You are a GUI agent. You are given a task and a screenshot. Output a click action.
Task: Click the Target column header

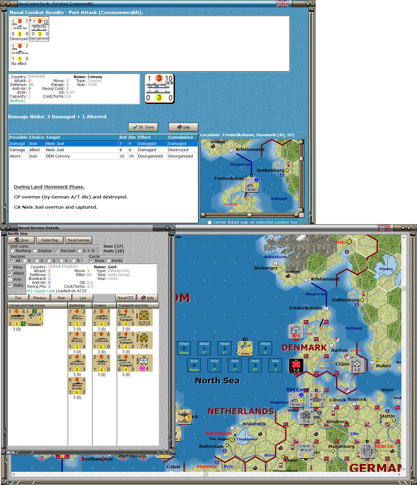pos(82,137)
